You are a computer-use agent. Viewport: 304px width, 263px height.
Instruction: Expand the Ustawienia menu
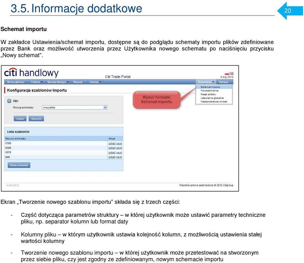point(206,82)
